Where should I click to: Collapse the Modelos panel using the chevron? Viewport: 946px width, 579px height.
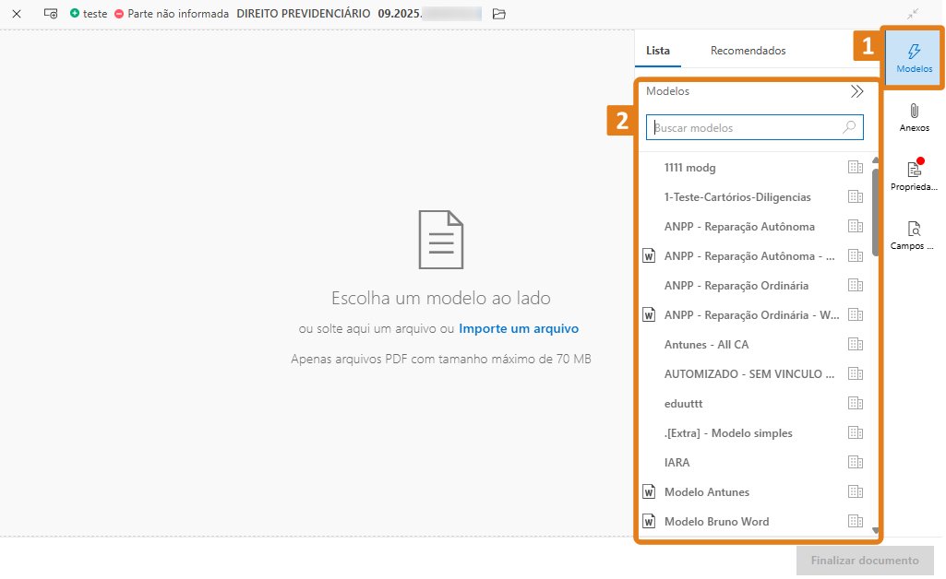pos(856,91)
